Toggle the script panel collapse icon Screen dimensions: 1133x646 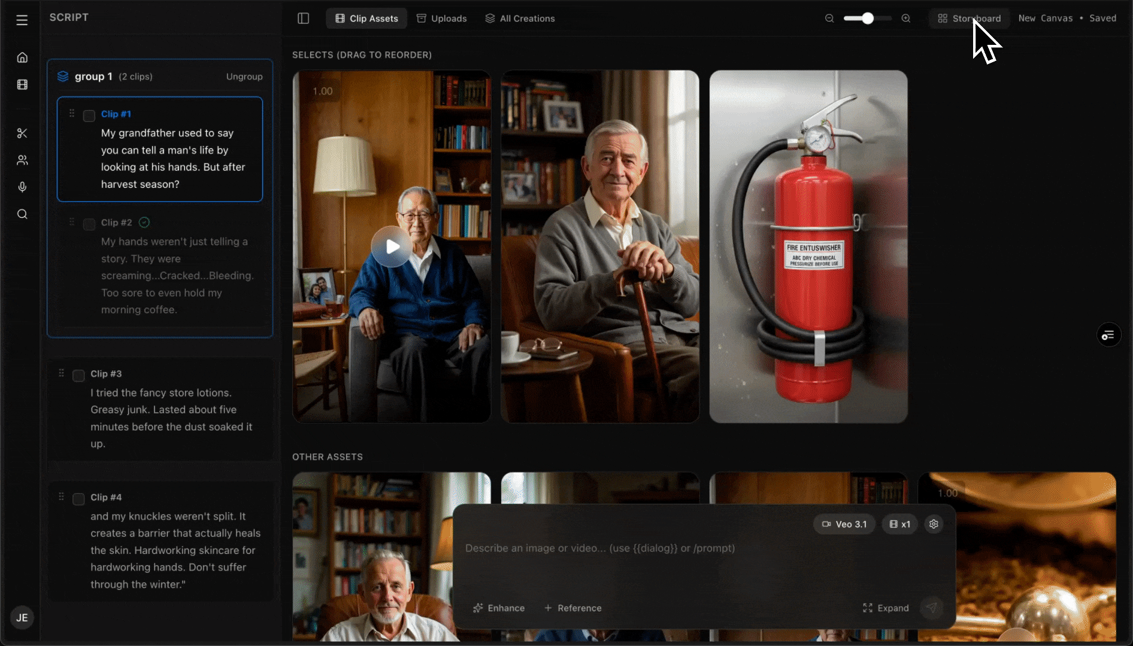click(x=303, y=19)
